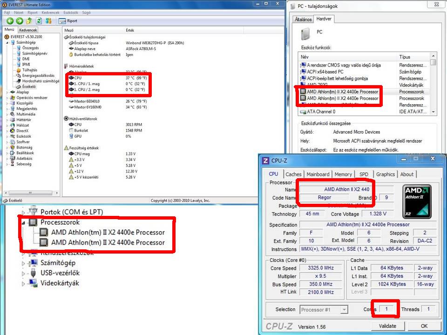Select IPMI in the EVEREST tree
Image resolution: width=447 pixels, height=335 pixels.
[x=26, y=64]
